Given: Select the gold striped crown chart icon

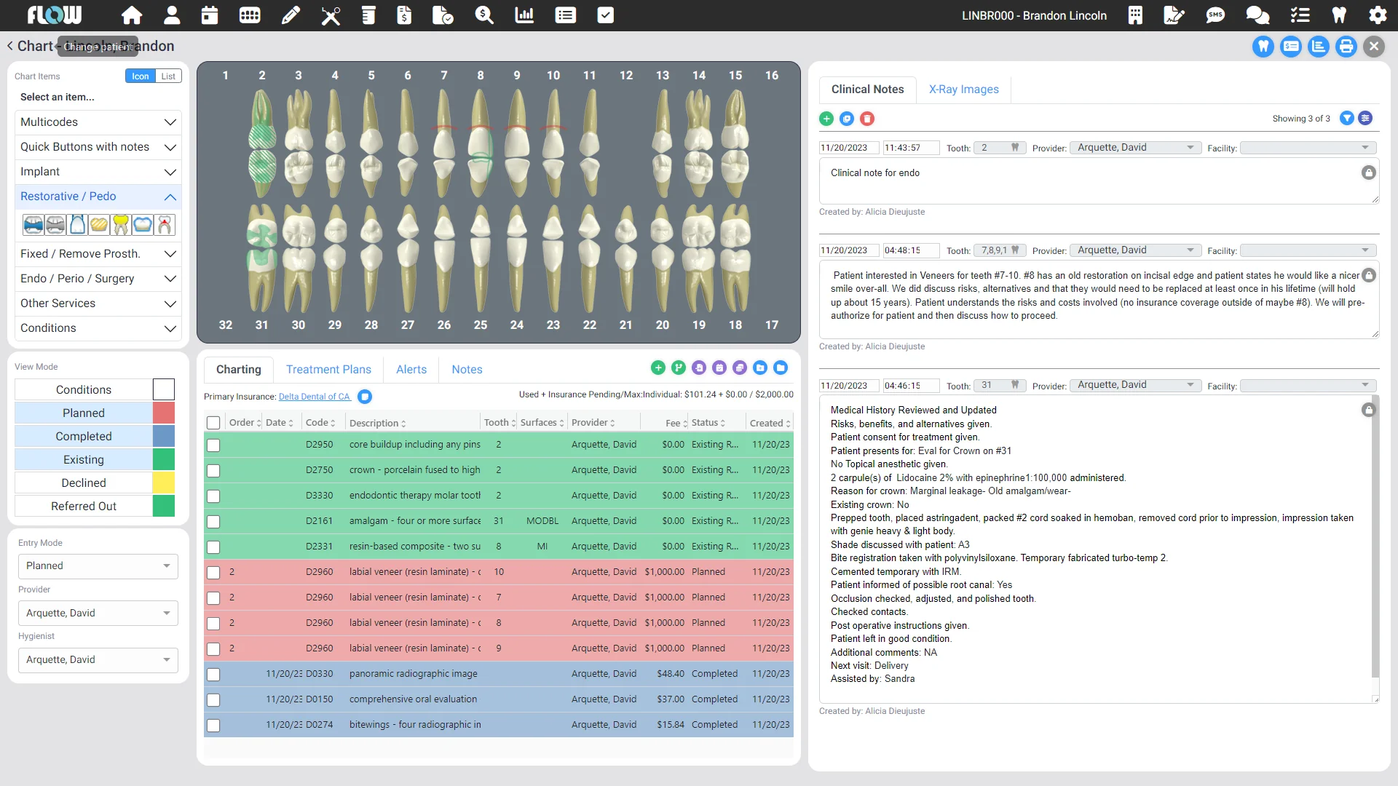Looking at the screenshot, I should coord(99,225).
